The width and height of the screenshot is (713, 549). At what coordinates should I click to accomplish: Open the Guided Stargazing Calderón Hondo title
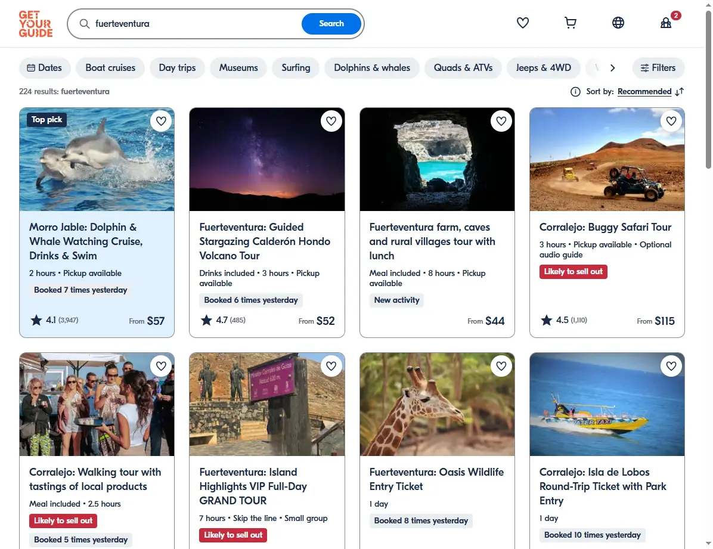click(265, 241)
